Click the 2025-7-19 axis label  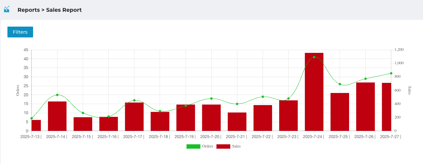[185, 137]
